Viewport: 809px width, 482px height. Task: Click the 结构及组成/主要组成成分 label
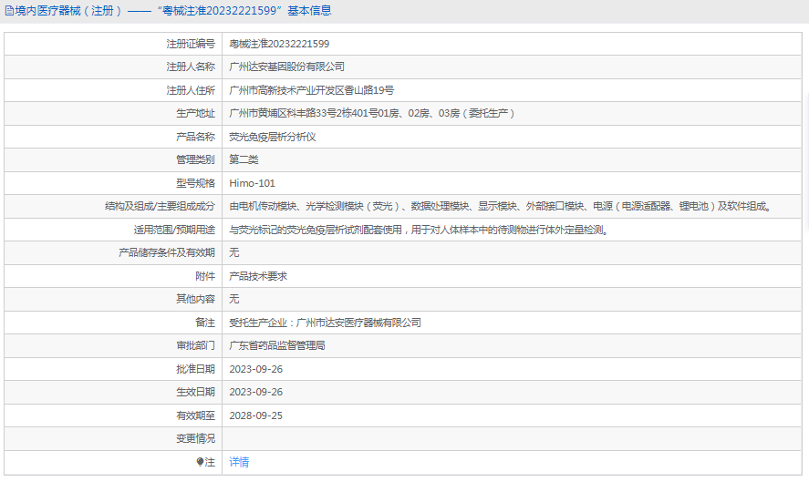[x=160, y=206]
